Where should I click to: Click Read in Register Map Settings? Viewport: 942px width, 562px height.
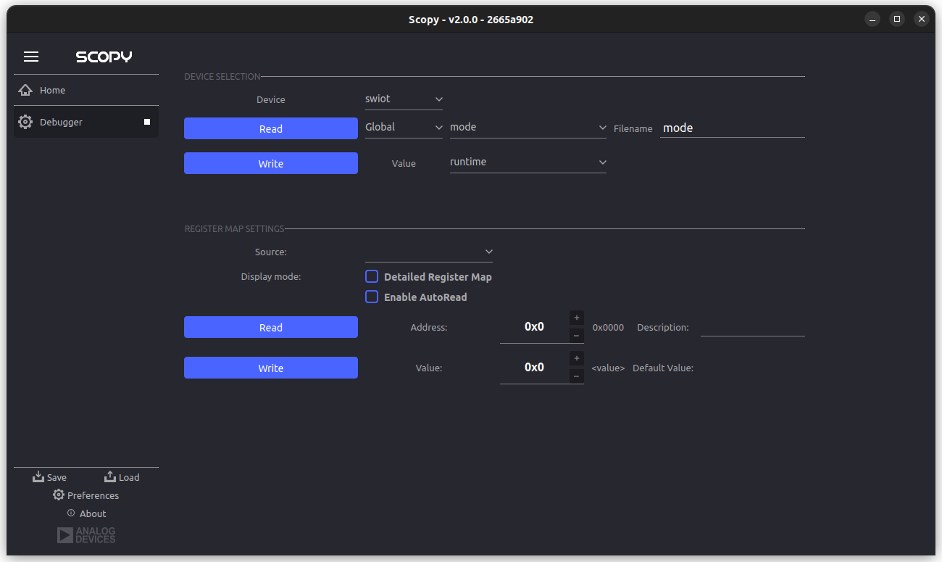(x=271, y=327)
